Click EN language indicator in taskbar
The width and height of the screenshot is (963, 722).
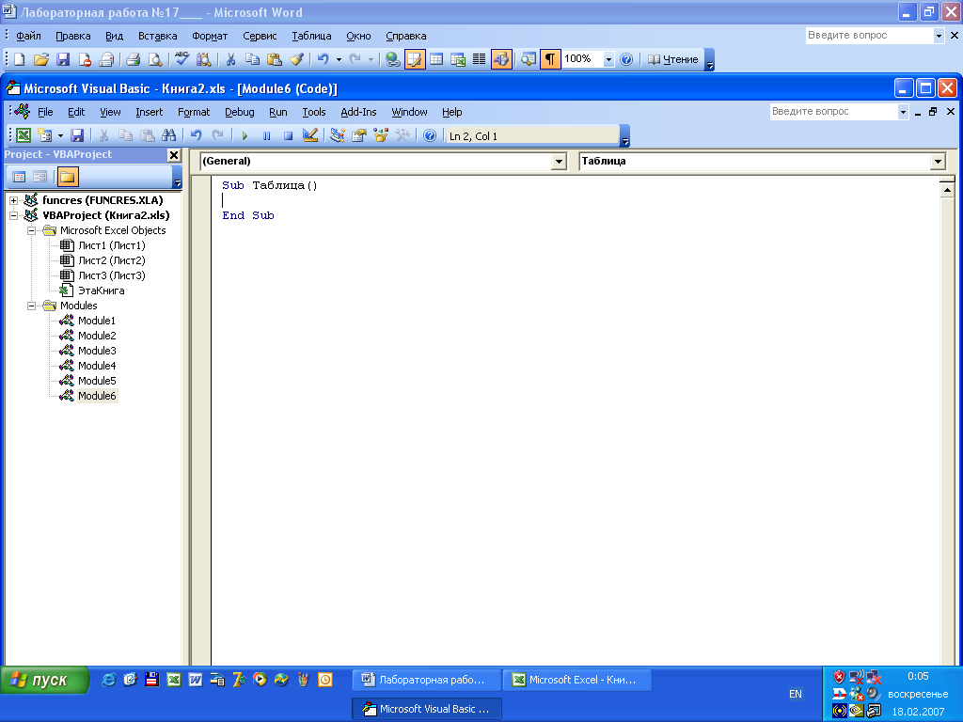point(796,694)
